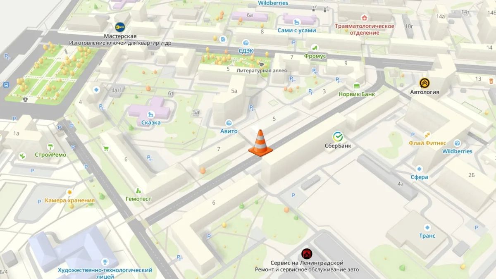The height and width of the screenshot is (279, 496).
Task: Select the Wildberries label near Флай Фитнес
Action: [x=457, y=151]
